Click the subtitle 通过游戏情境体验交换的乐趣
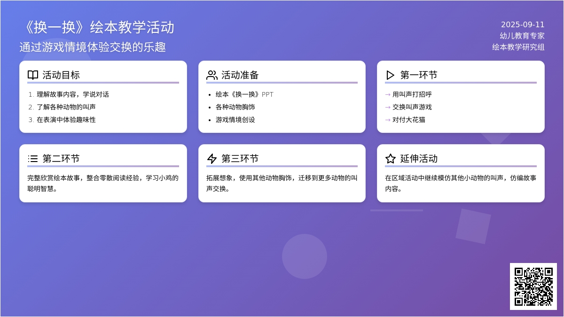 [x=93, y=47]
